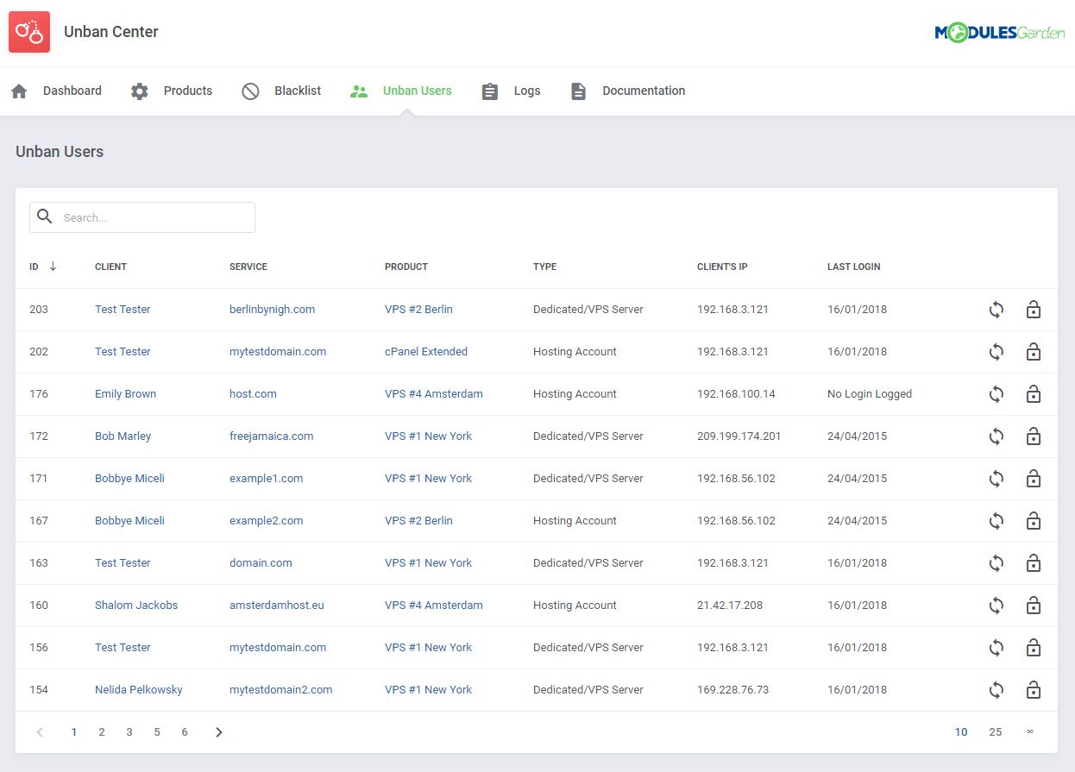Click refresh icon for ID 156
The image size is (1075, 772).
click(x=996, y=648)
